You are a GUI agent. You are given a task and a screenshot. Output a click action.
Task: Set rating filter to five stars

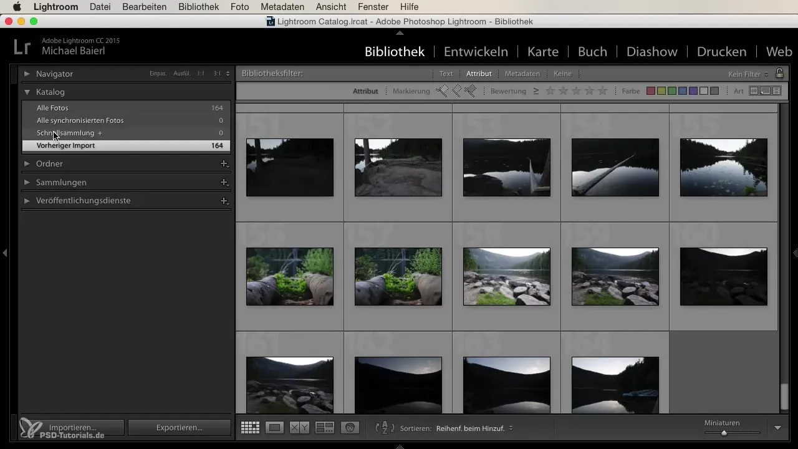pyautogui.click(x=602, y=91)
